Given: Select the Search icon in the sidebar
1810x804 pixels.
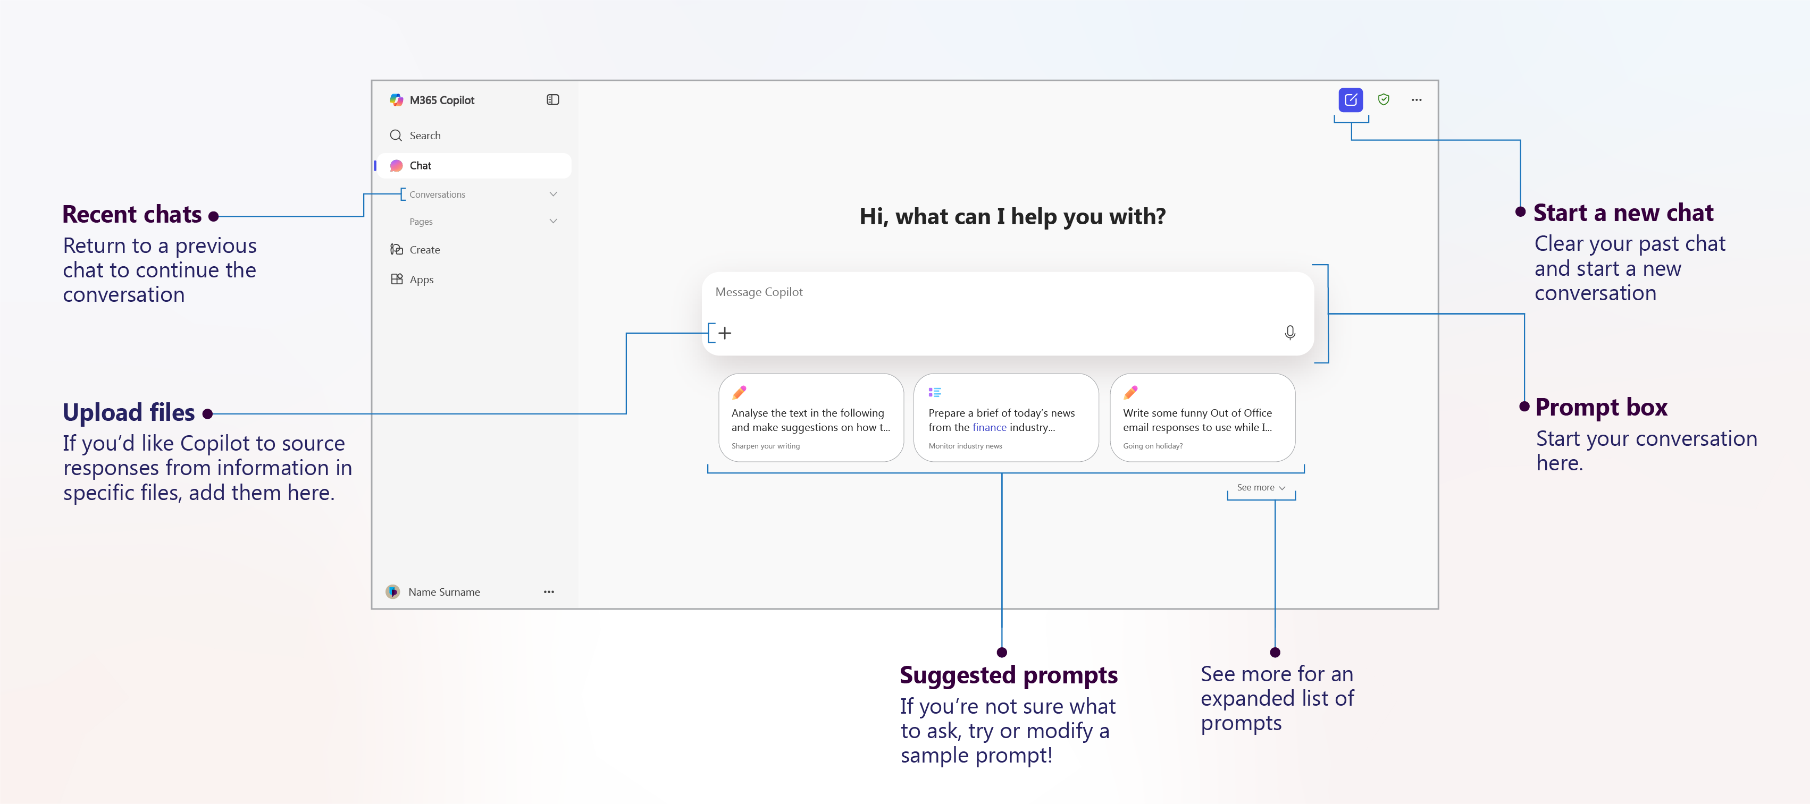Looking at the screenshot, I should (x=396, y=135).
